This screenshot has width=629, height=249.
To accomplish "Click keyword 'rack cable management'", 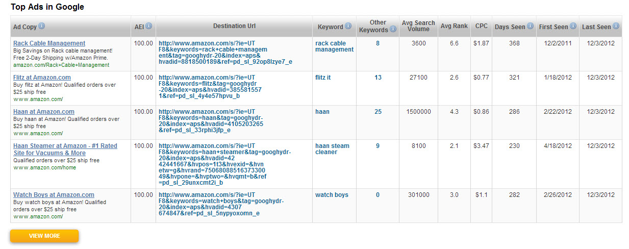I will tap(334, 46).
